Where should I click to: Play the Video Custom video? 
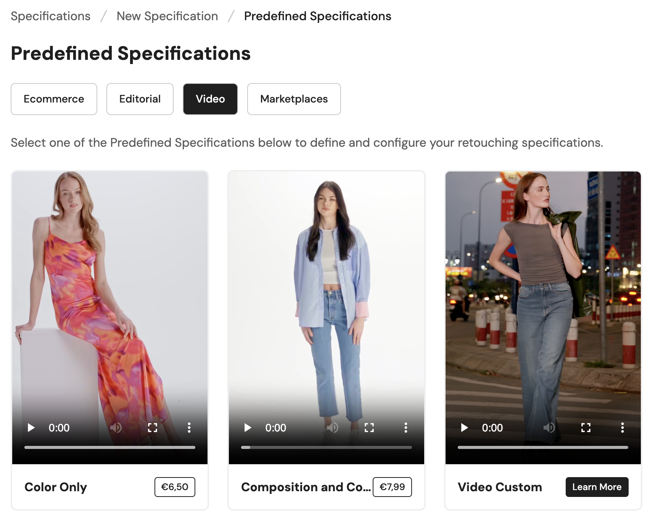point(465,428)
